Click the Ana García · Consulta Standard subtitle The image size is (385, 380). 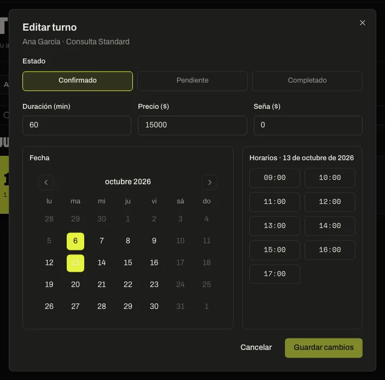tap(76, 42)
